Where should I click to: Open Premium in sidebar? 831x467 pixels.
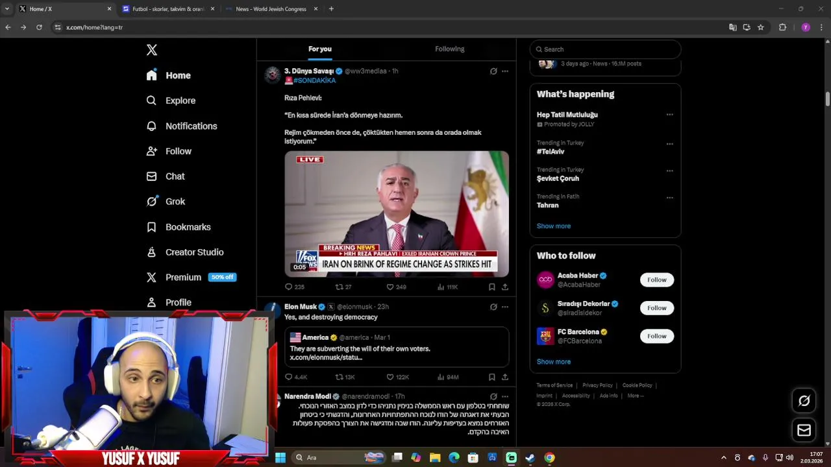click(191, 277)
